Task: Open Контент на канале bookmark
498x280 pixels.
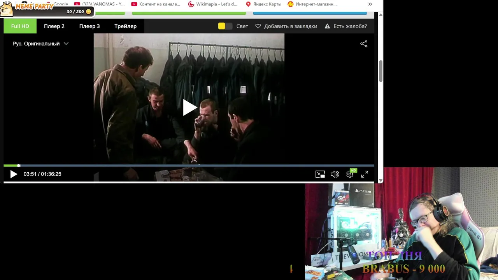Action: tap(156, 4)
